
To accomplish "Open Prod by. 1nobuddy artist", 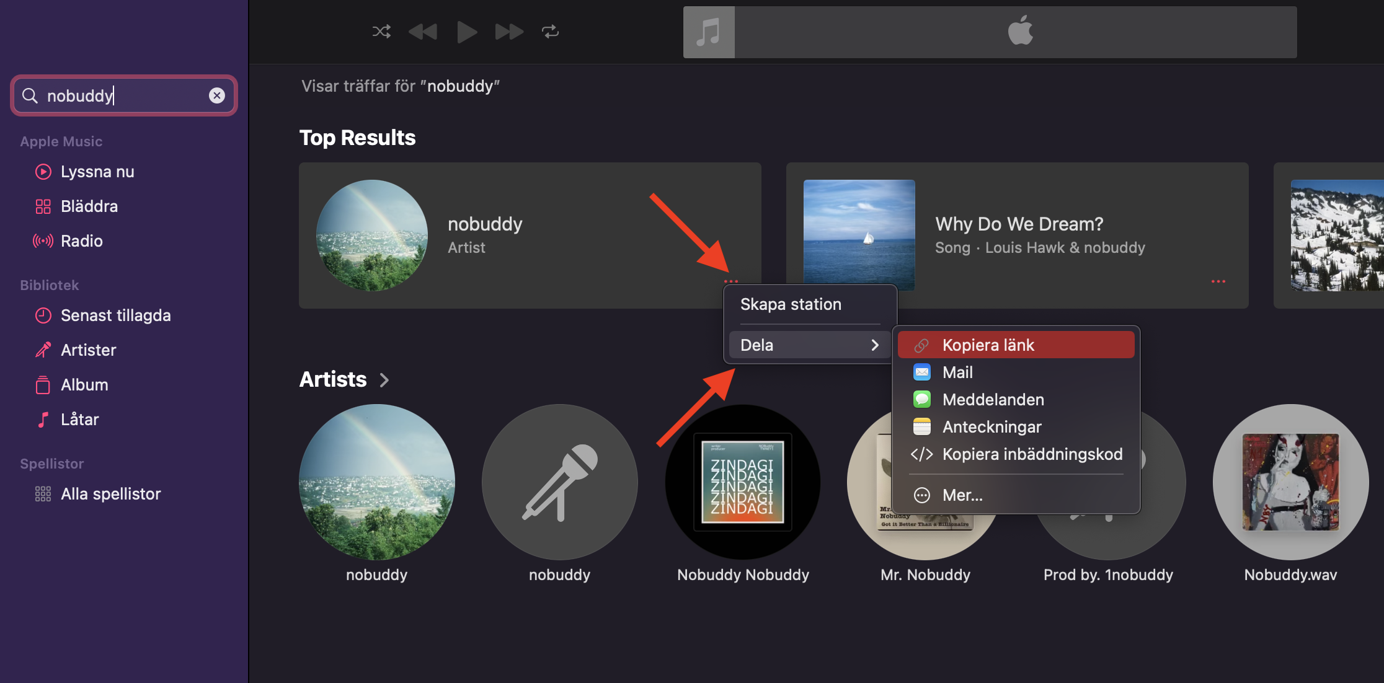I will click(x=1108, y=575).
